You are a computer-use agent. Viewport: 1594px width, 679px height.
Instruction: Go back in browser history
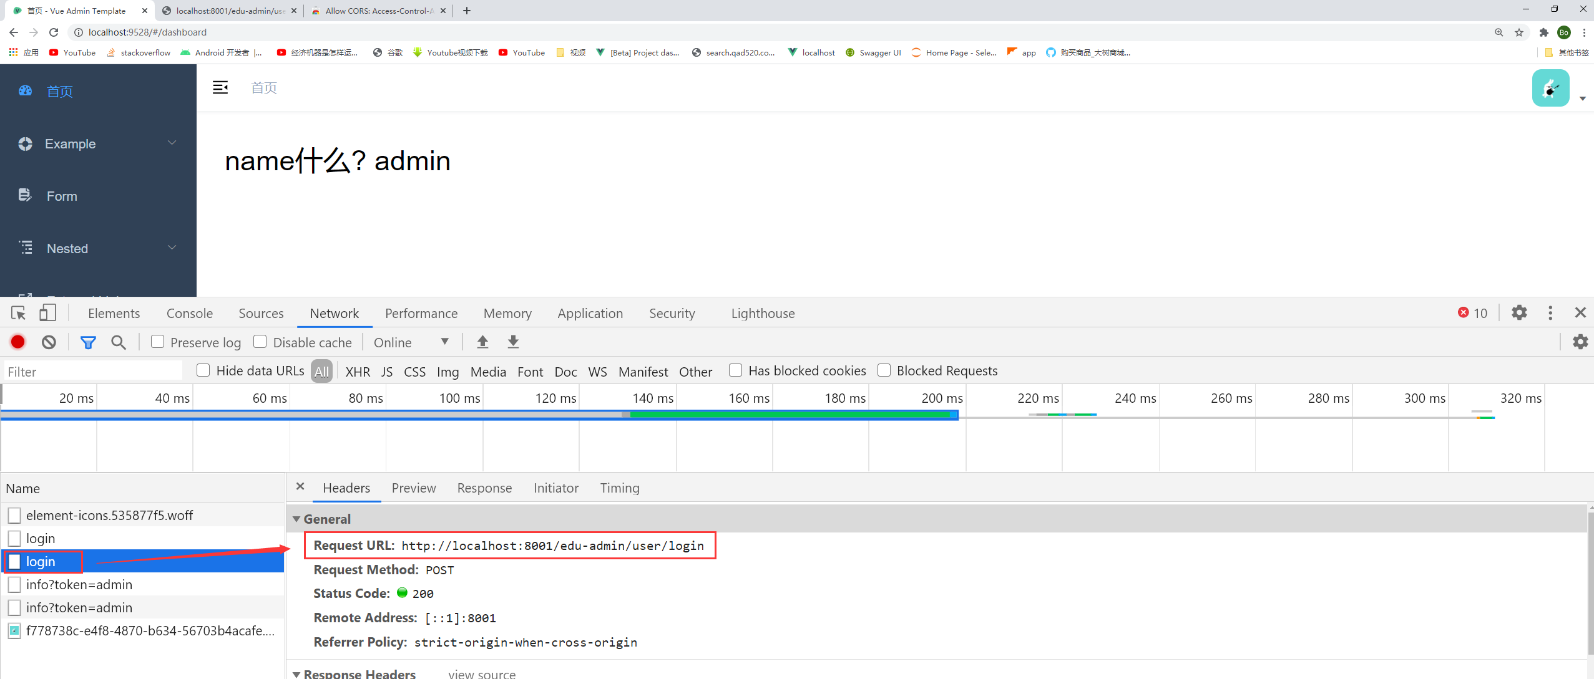(14, 32)
